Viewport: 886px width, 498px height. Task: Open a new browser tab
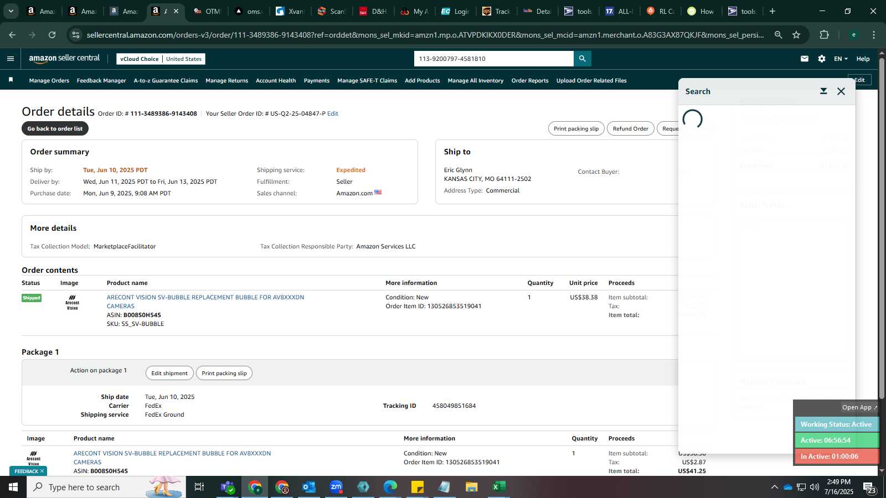coord(772,11)
